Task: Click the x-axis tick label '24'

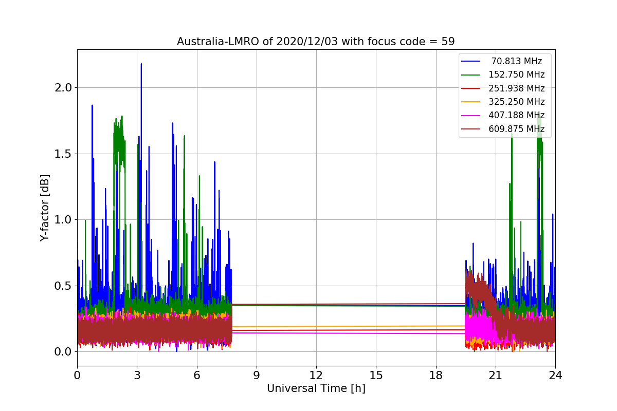Action: click(555, 375)
